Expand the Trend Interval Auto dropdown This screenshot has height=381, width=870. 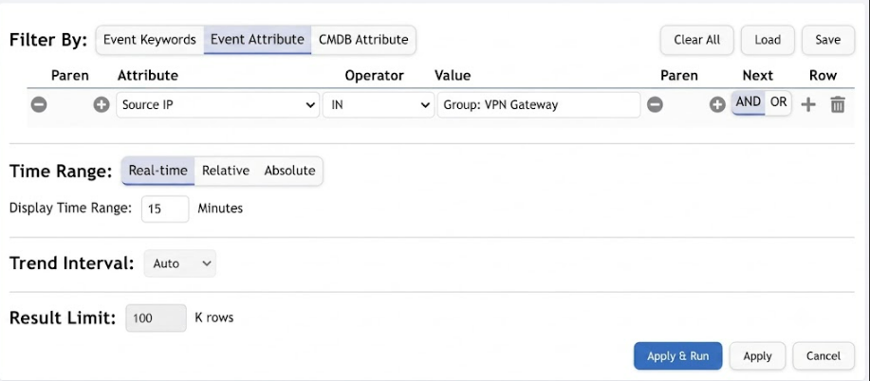pos(179,263)
